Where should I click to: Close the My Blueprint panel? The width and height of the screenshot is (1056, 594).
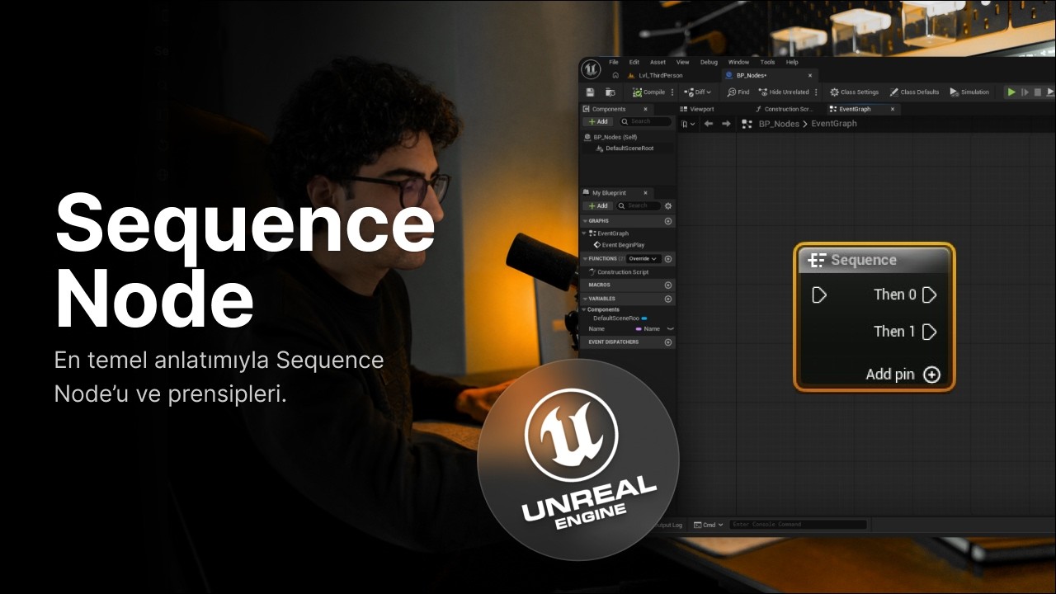[645, 193]
